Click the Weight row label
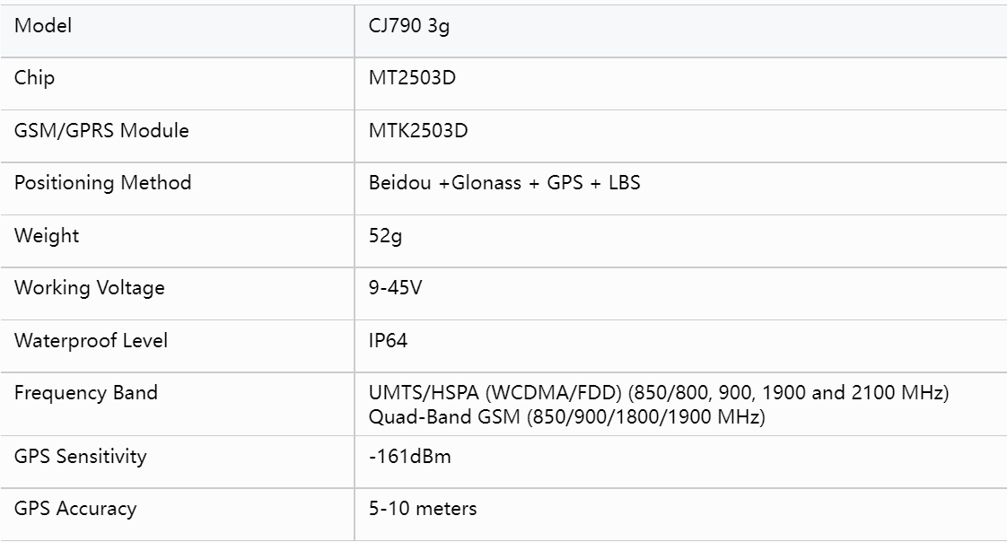 click(47, 236)
